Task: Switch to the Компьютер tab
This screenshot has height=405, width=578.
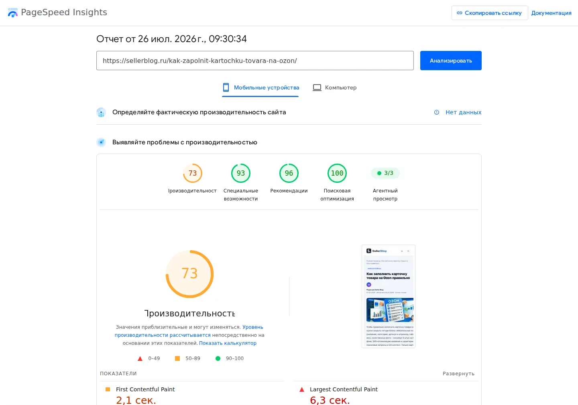Action: point(335,87)
